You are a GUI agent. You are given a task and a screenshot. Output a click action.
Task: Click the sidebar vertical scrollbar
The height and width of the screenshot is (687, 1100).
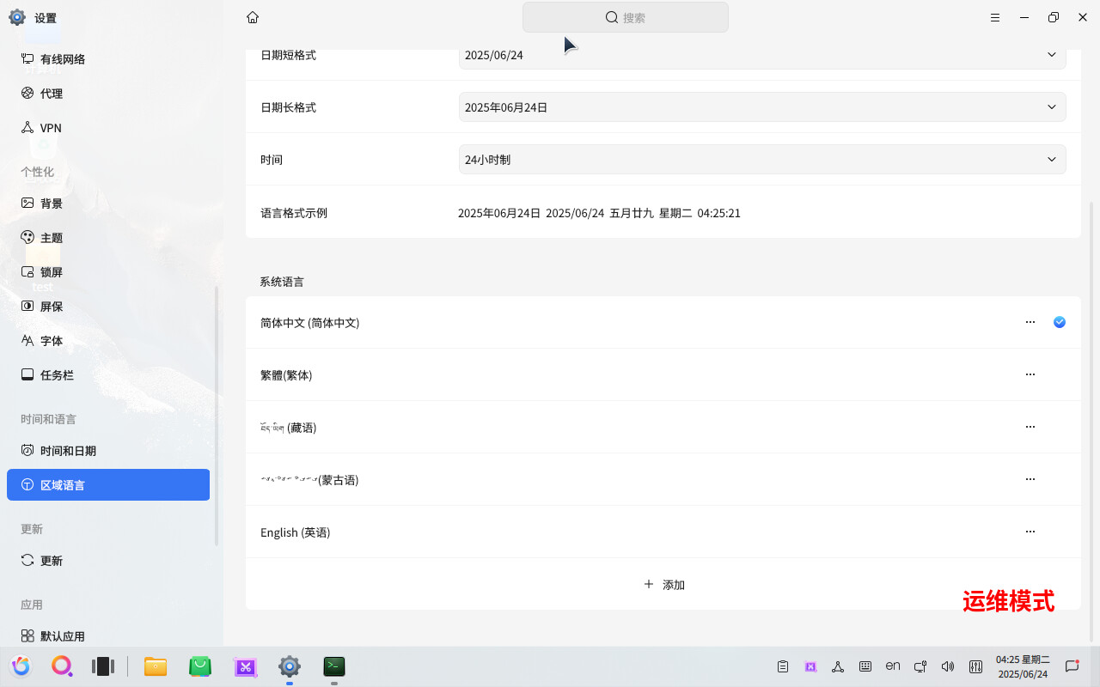coord(217,416)
